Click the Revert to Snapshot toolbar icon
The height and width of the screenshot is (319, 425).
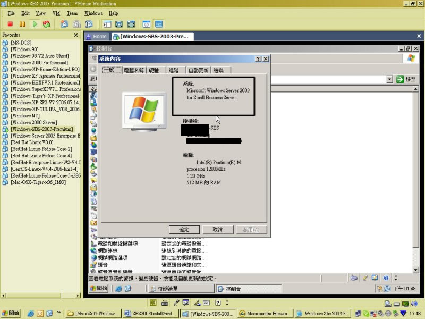(76, 24)
